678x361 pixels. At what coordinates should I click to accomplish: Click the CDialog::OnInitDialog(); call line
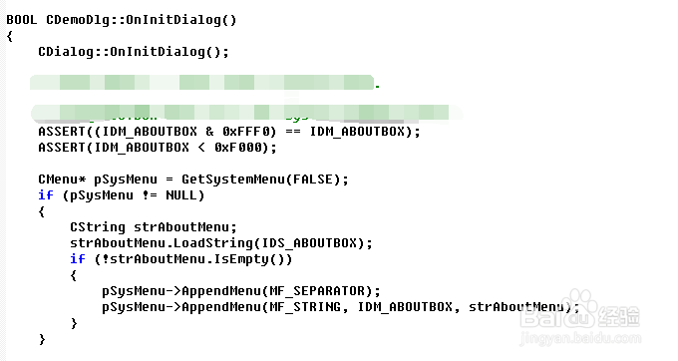point(134,52)
